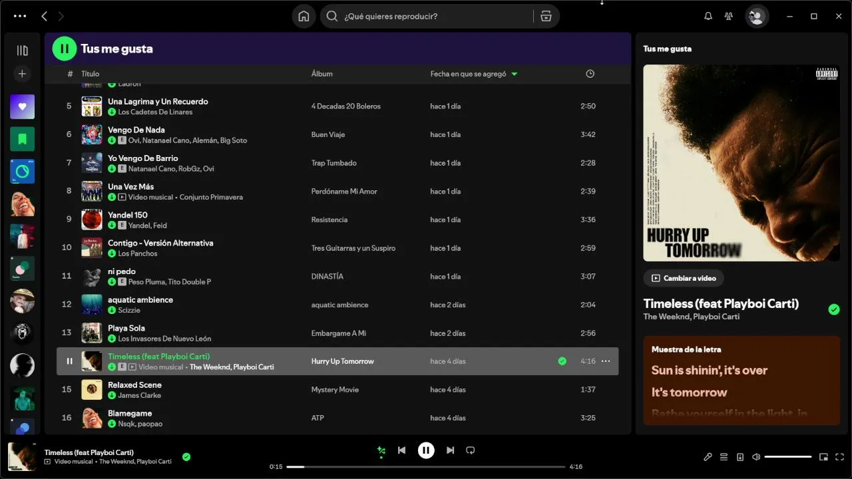
Task: Toggle saved check in now playing bar
Action: [x=186, y=457]
